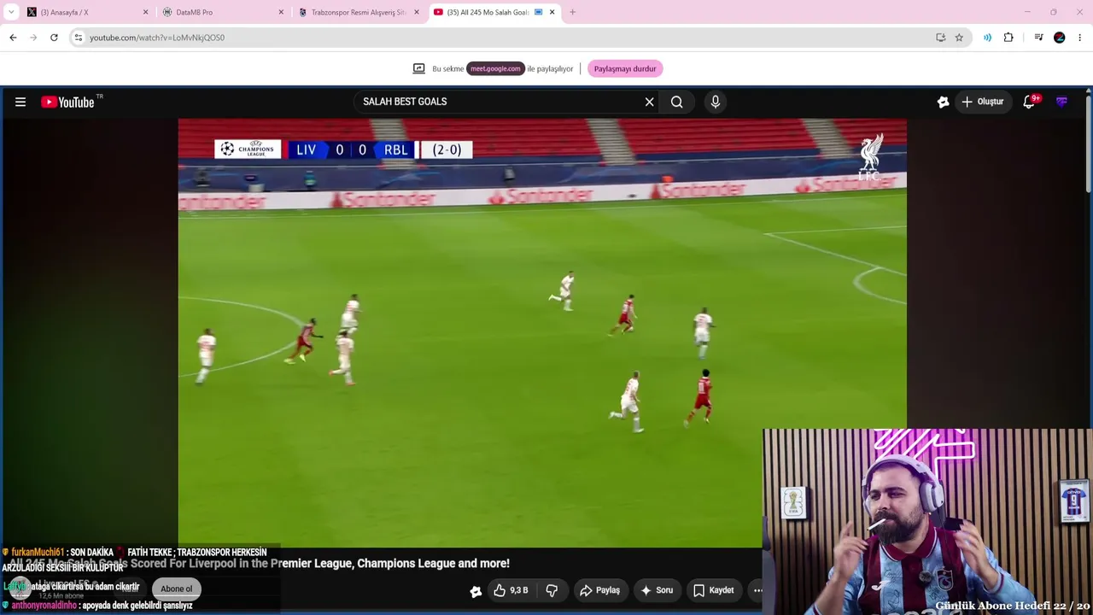Open the Soru ask button
This screenshot has width=1093, height=615.
tap(657, 590)
